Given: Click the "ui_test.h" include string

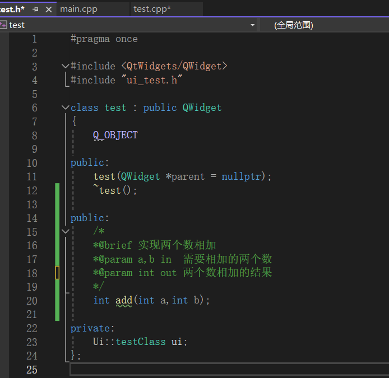Looking at the screenshot, I should point(152,80).
